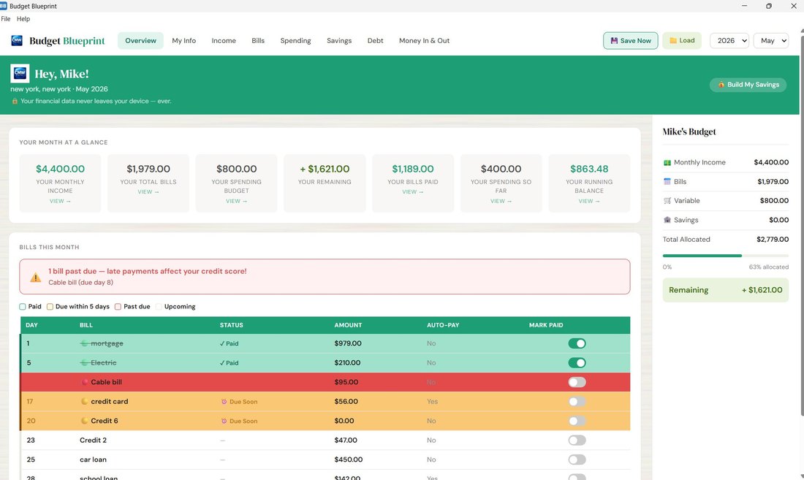The image size is (804, 480).
Task: Click the AMOUNT column header
Action: click(x=348, y=325)
